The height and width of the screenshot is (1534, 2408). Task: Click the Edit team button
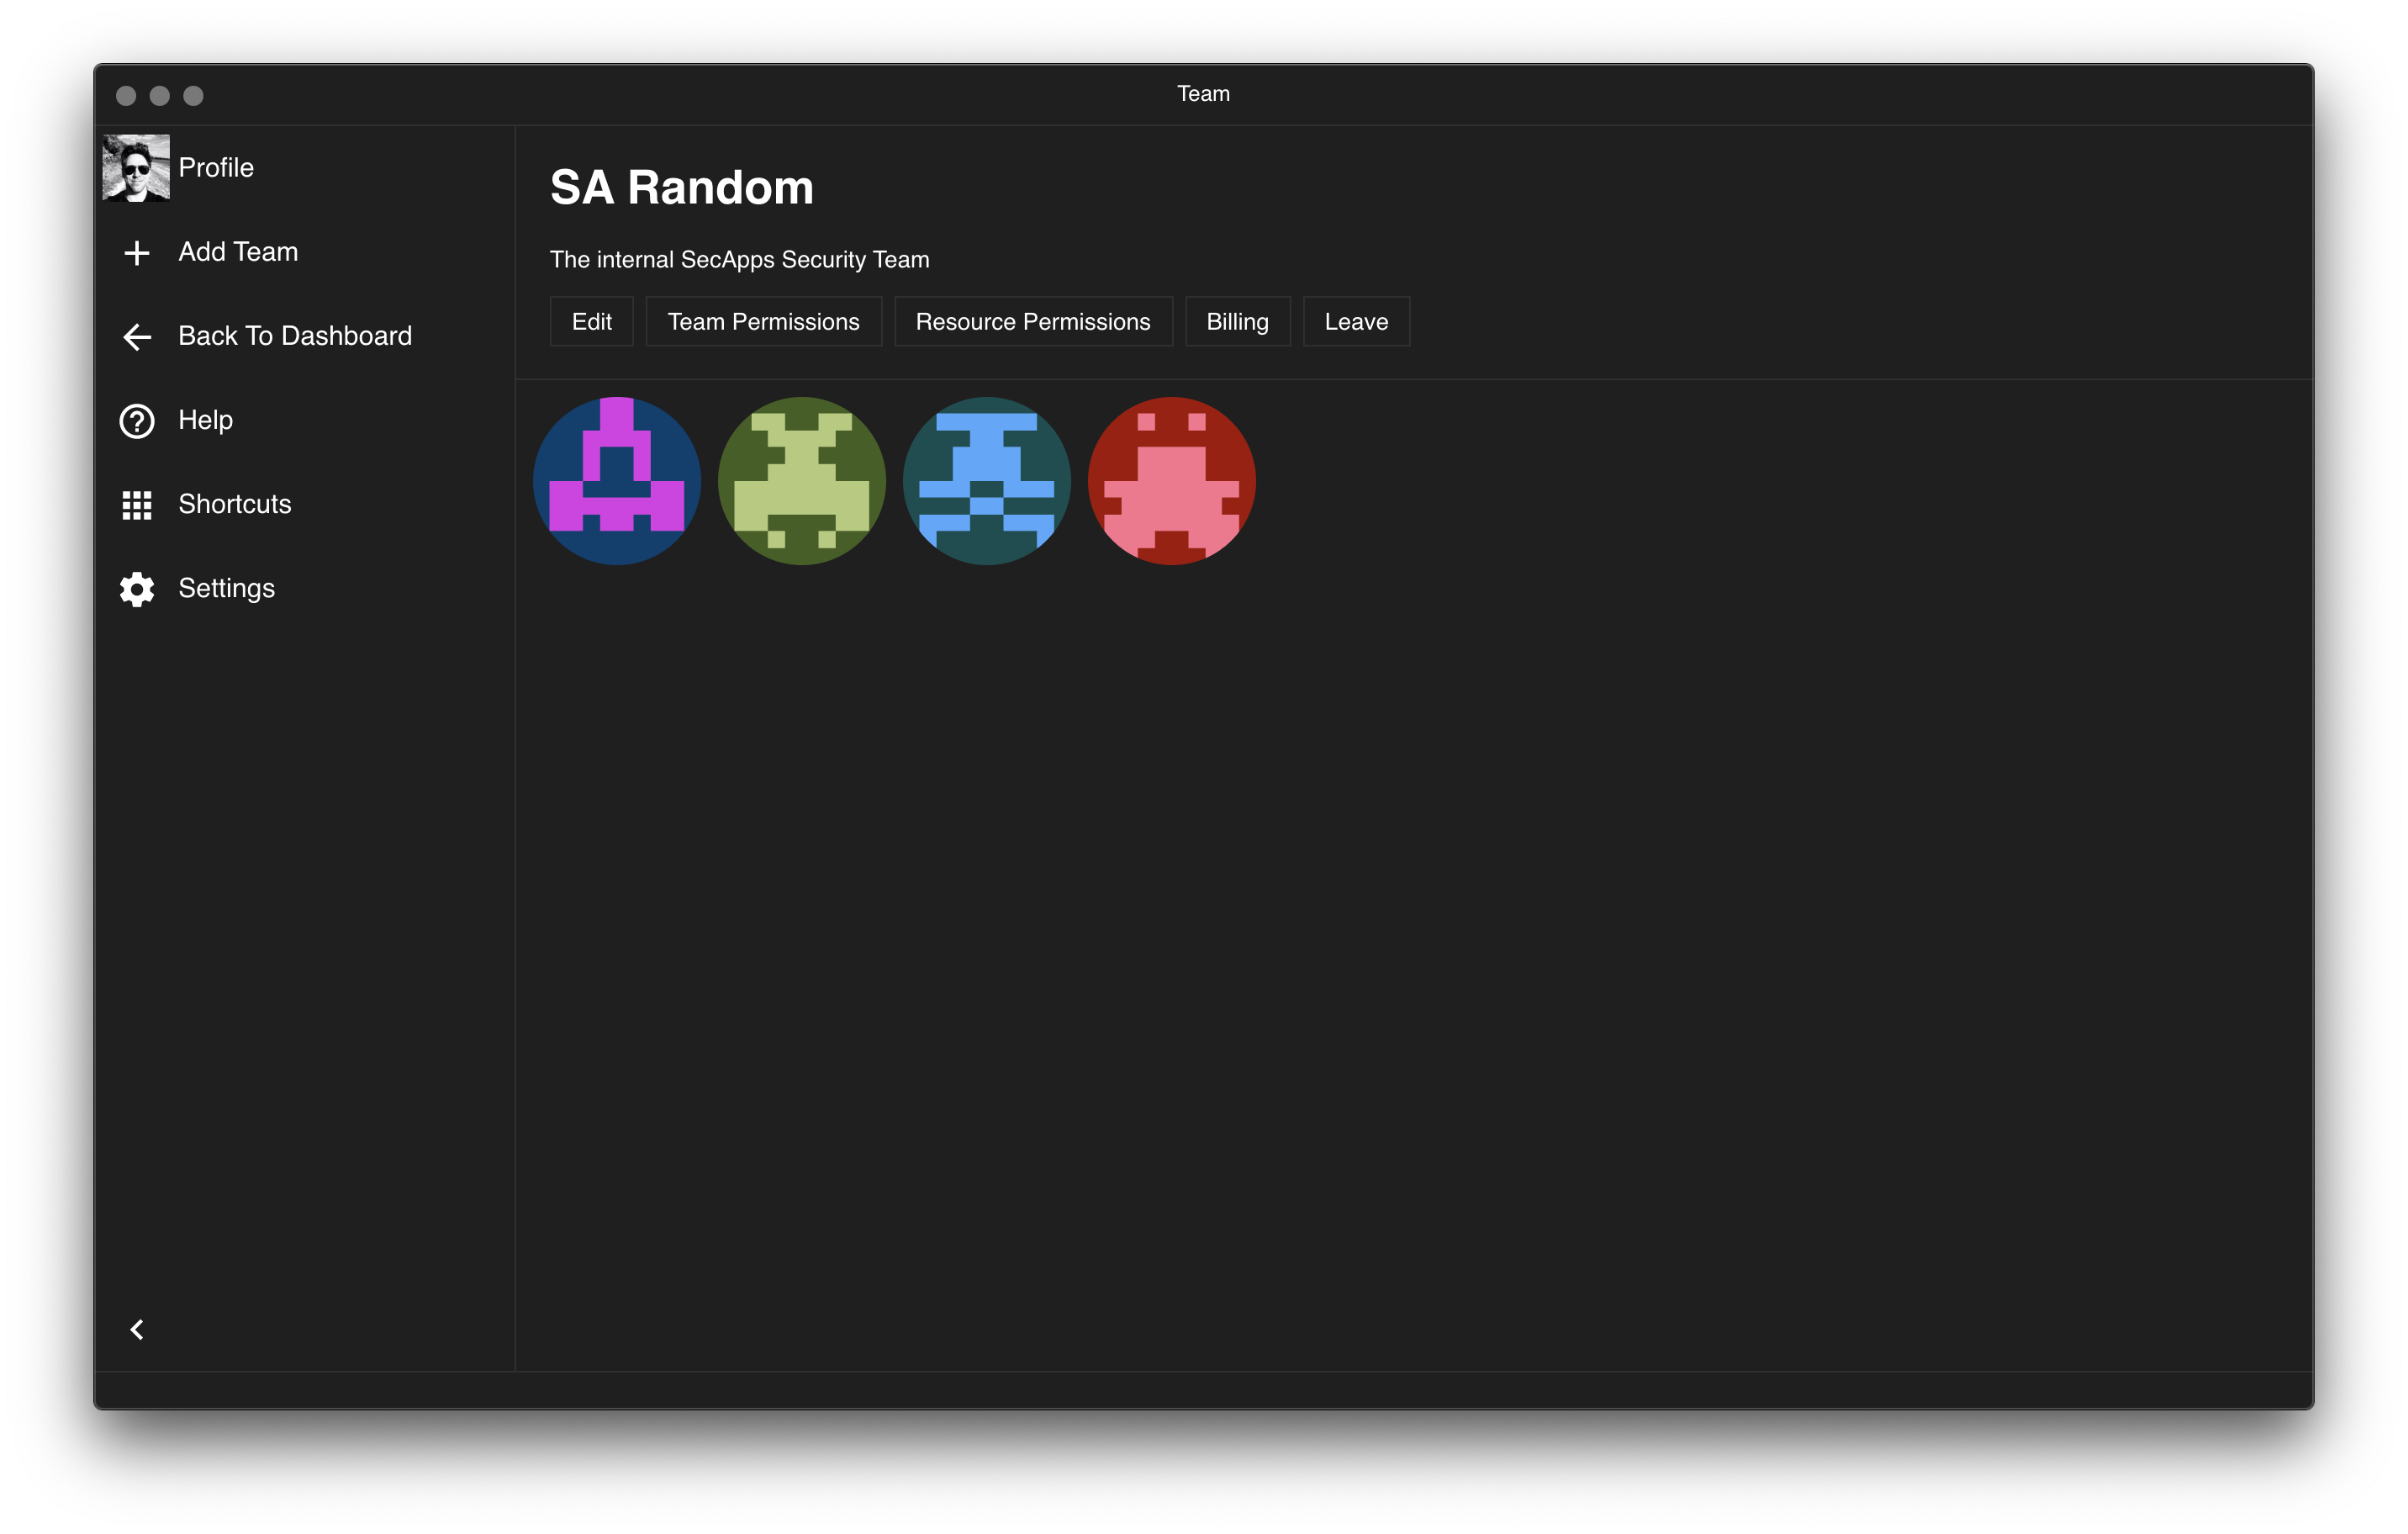point(591,322)
